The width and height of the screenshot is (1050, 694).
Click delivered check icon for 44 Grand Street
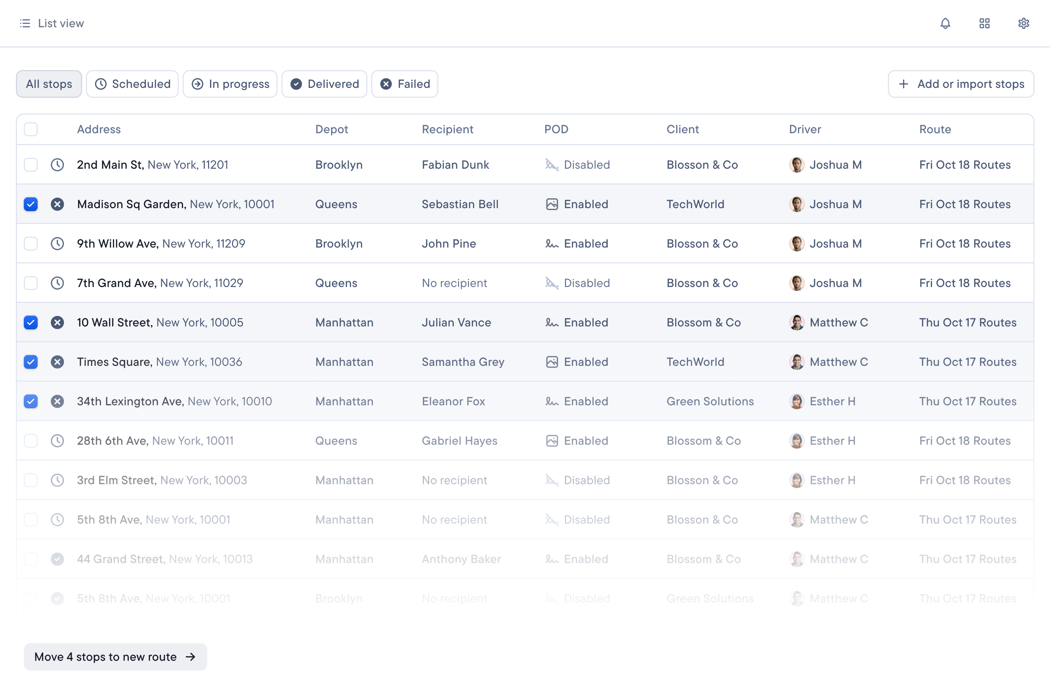tap(57, 559)
